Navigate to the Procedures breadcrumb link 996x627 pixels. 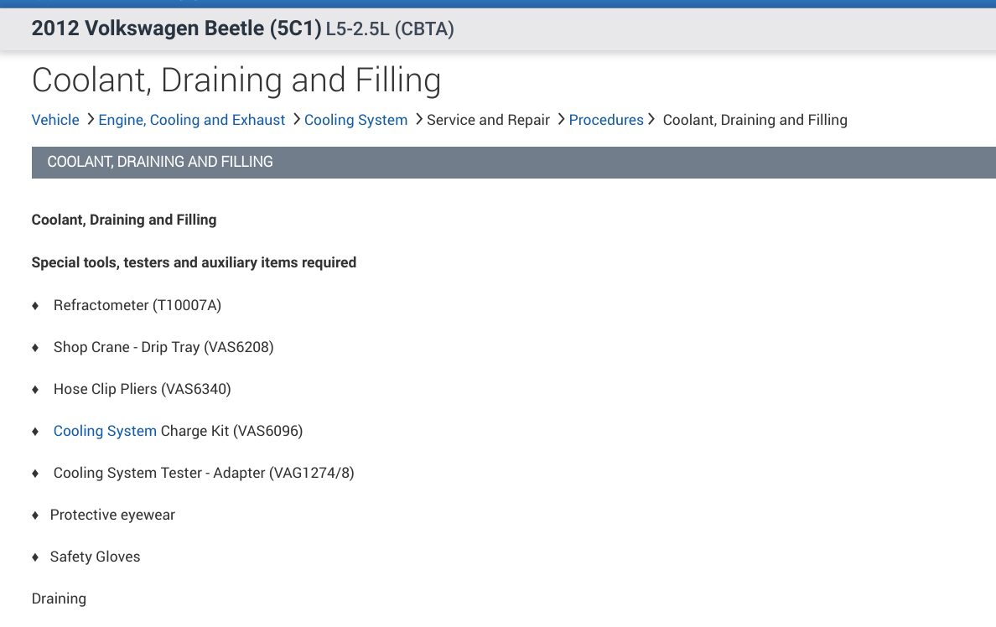click(x=606, y=120)
